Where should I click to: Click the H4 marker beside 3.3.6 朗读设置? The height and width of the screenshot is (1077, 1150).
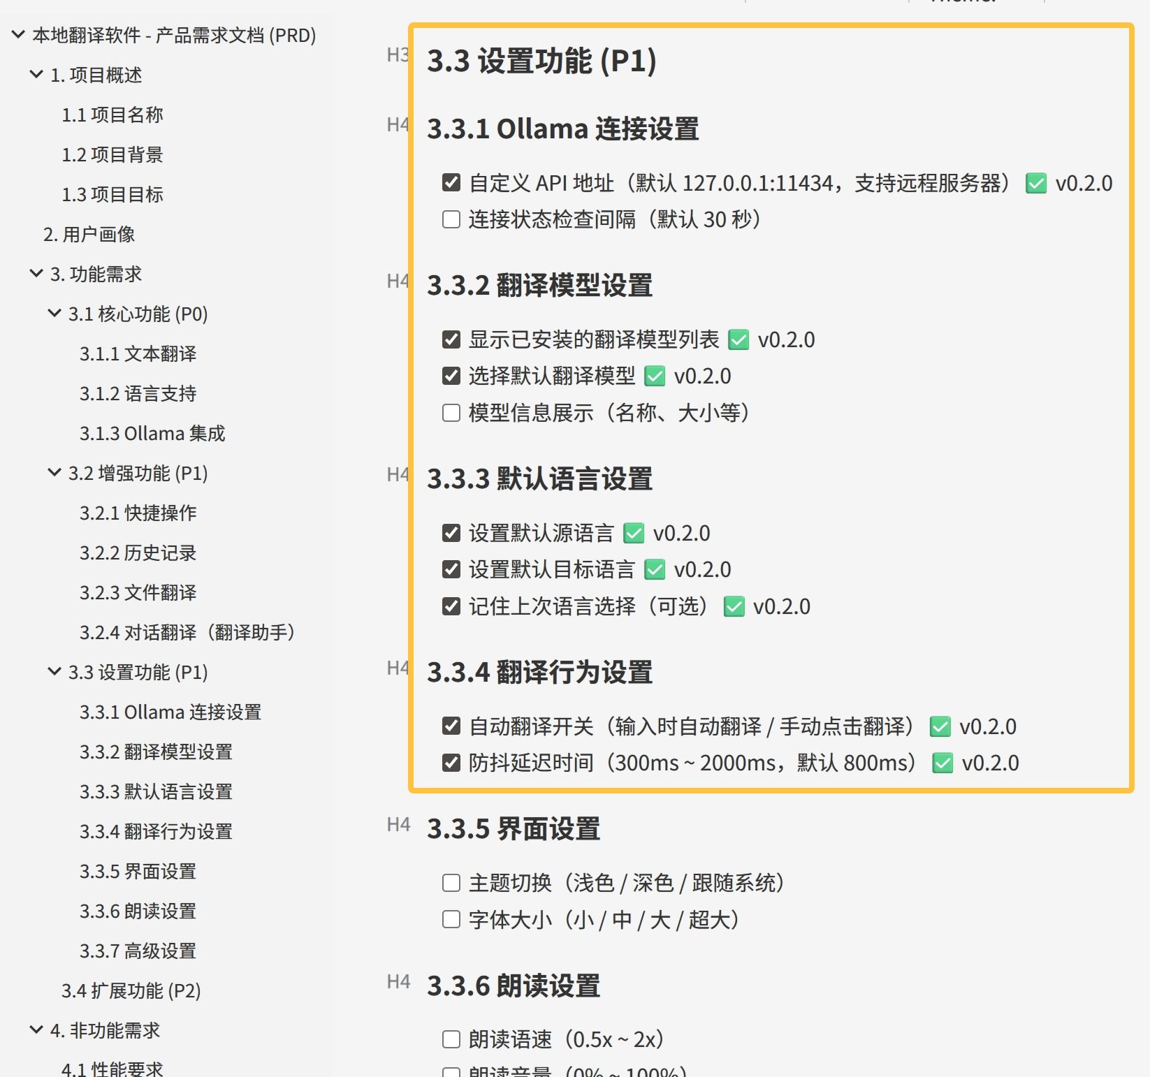pyautogui.click(x=398, y=982)
